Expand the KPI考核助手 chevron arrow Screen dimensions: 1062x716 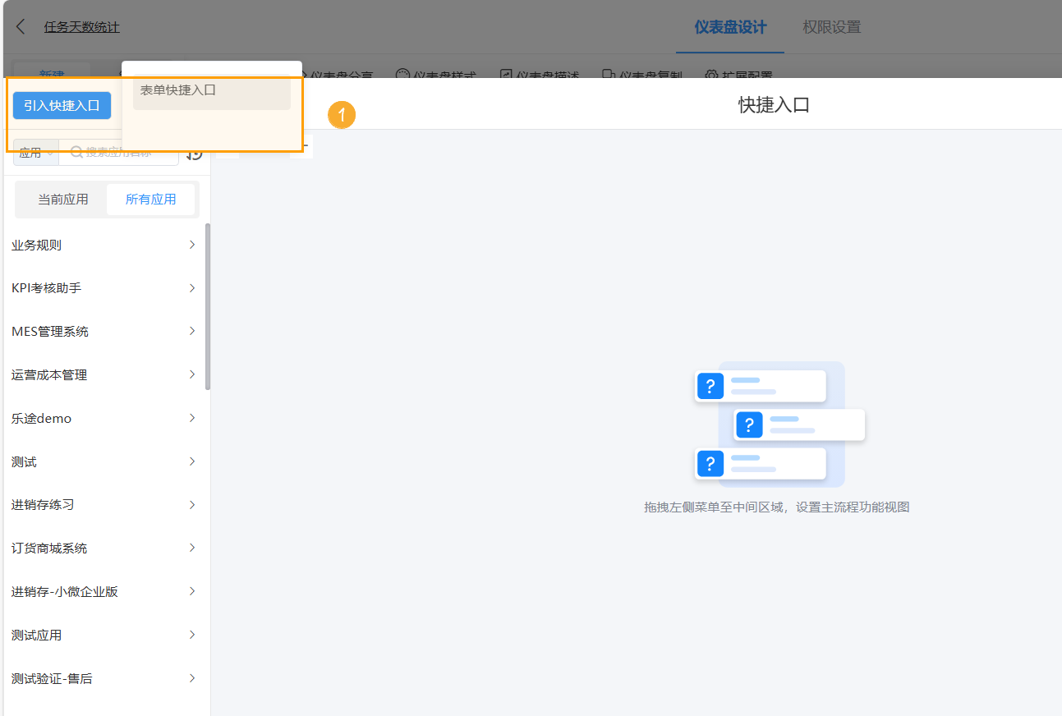(192, 288)
